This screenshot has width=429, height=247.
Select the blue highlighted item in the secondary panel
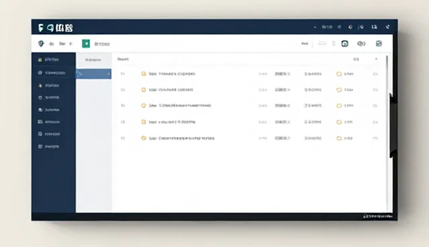tap(94, 74)
